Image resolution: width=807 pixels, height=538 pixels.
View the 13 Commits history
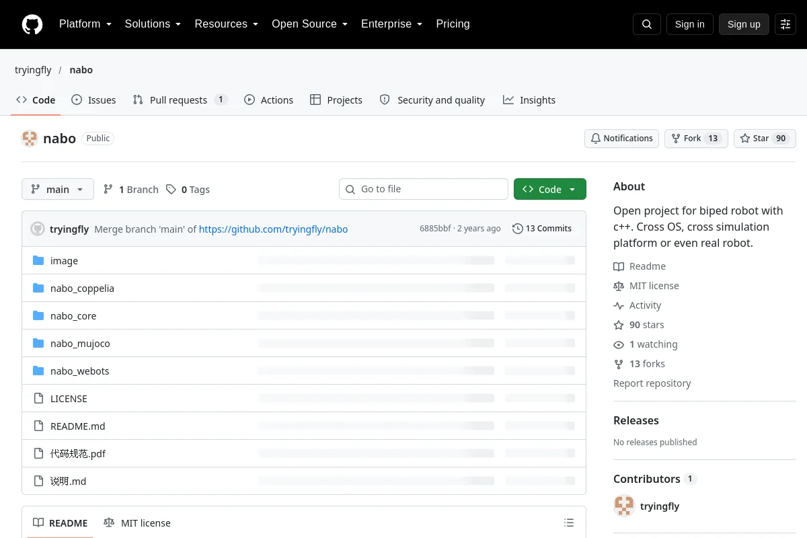point(542,229)
